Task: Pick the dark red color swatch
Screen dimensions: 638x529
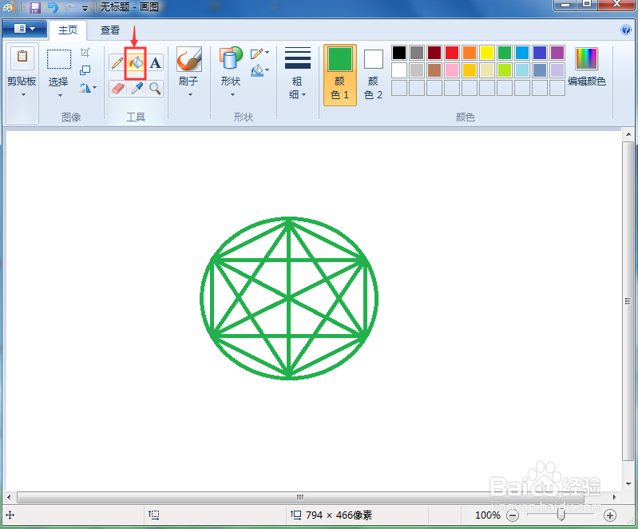Action: coord(434,53)
